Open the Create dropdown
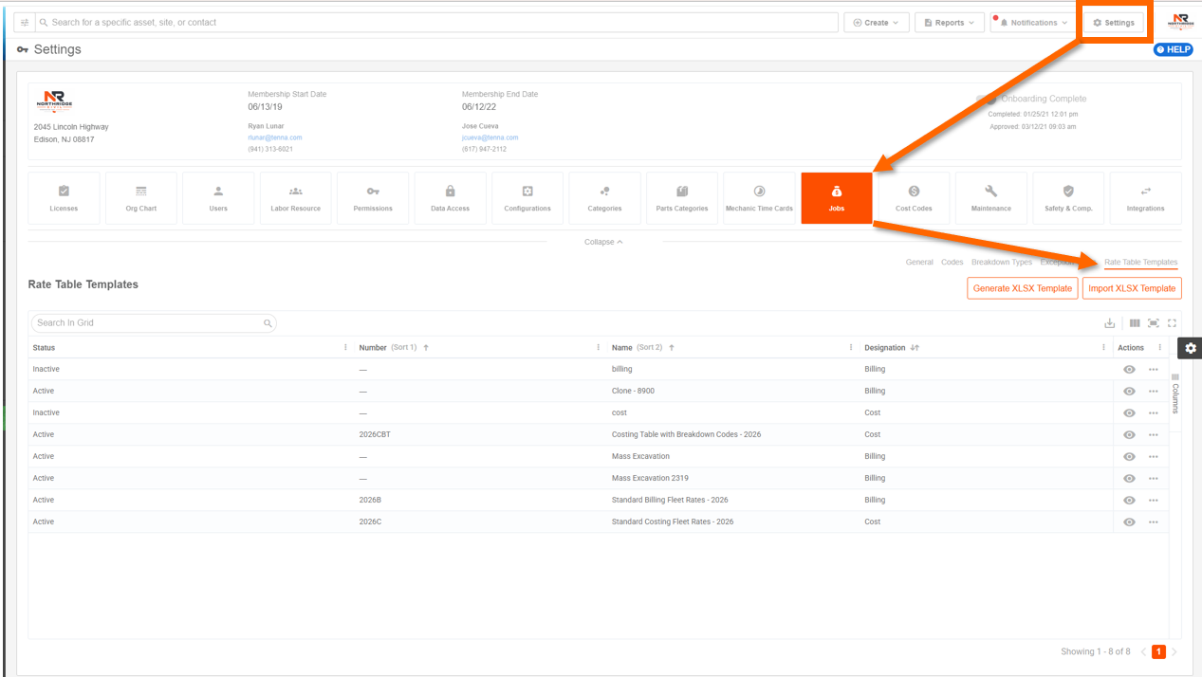 click(877, 23)
